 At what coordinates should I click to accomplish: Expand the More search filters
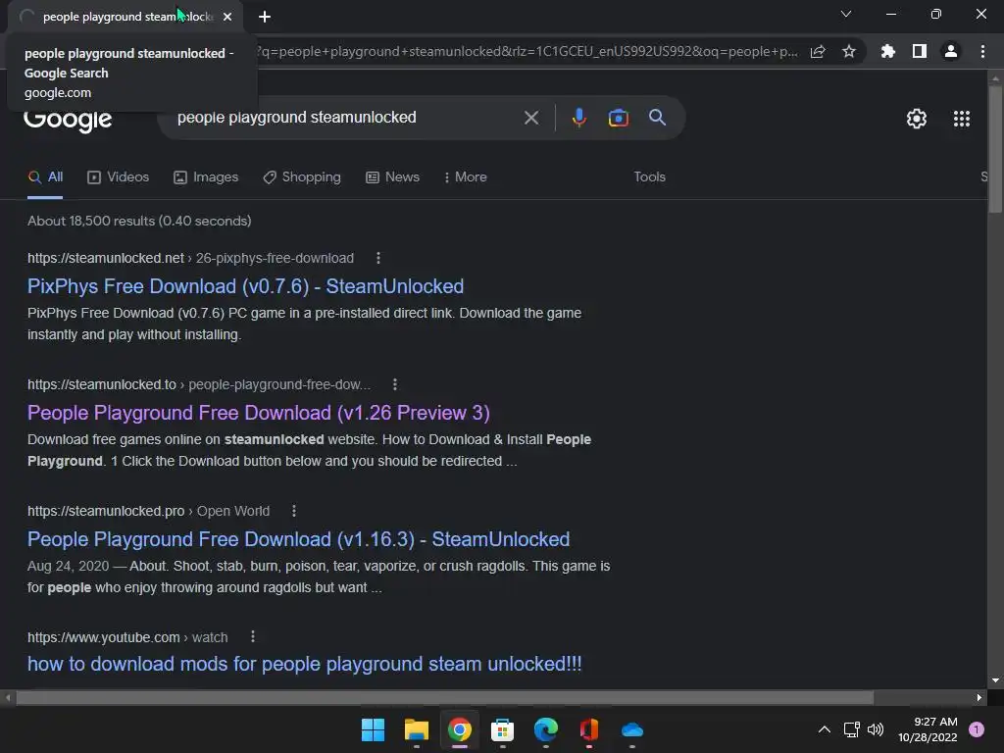466,177
